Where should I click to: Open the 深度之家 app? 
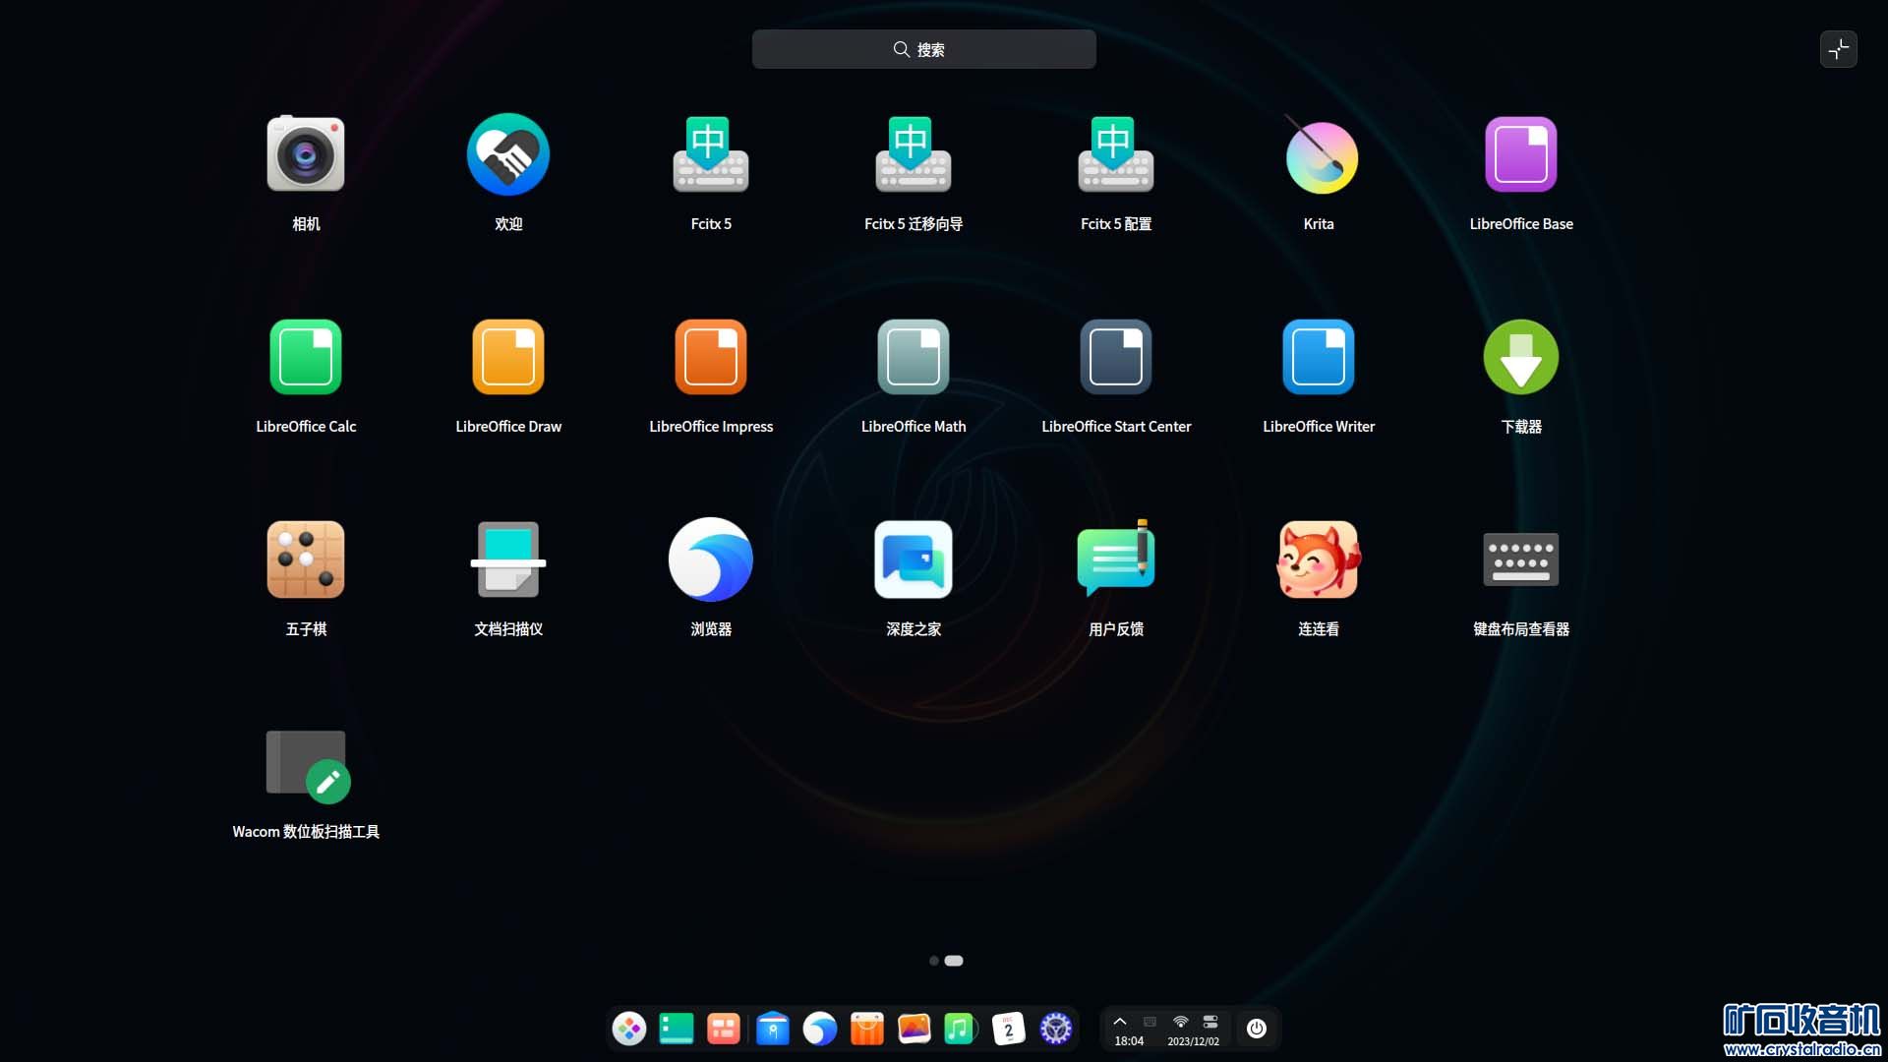[x=914, y=560]
